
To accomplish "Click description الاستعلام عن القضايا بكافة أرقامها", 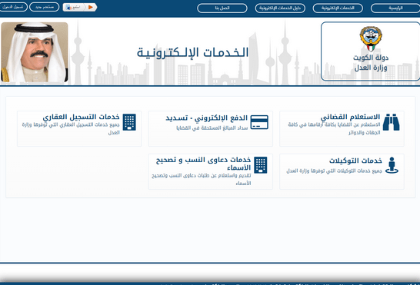I will [334, 128].
